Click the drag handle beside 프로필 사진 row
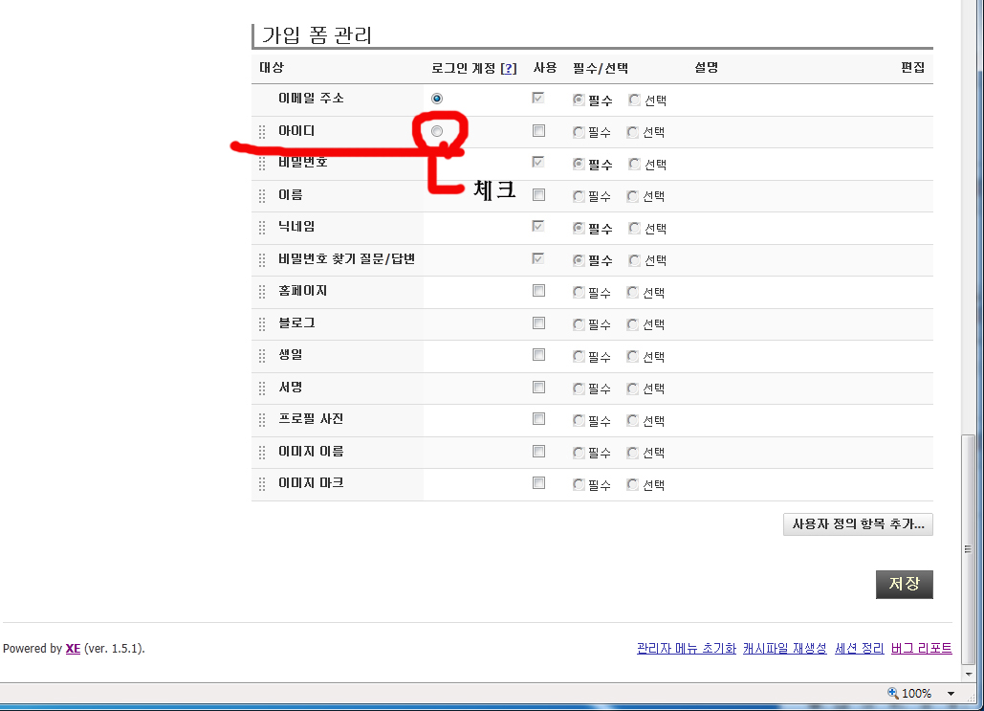The image size is (984, 711). 262,420
